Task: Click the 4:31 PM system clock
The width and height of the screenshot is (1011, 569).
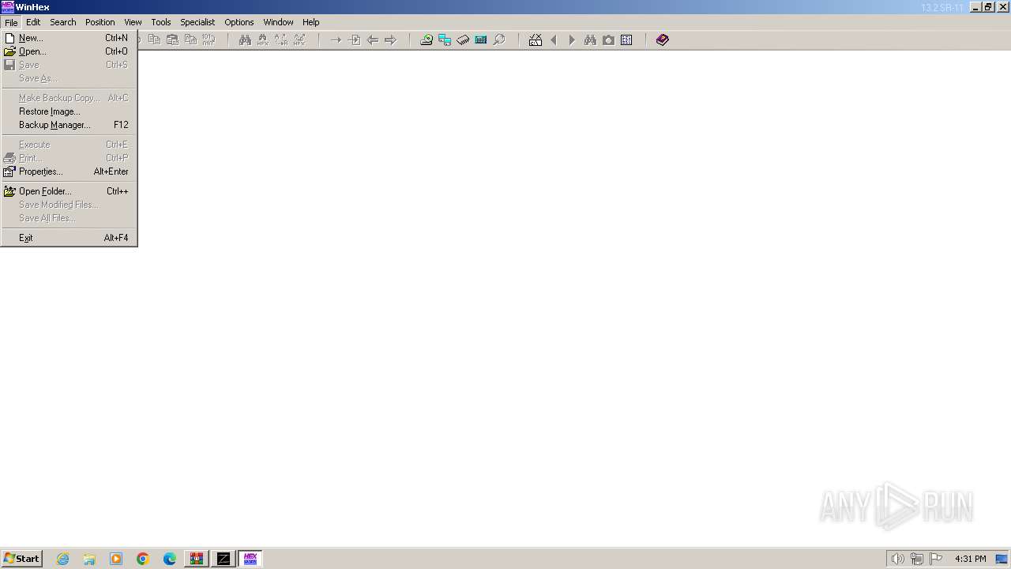Action: click(971, 559)
